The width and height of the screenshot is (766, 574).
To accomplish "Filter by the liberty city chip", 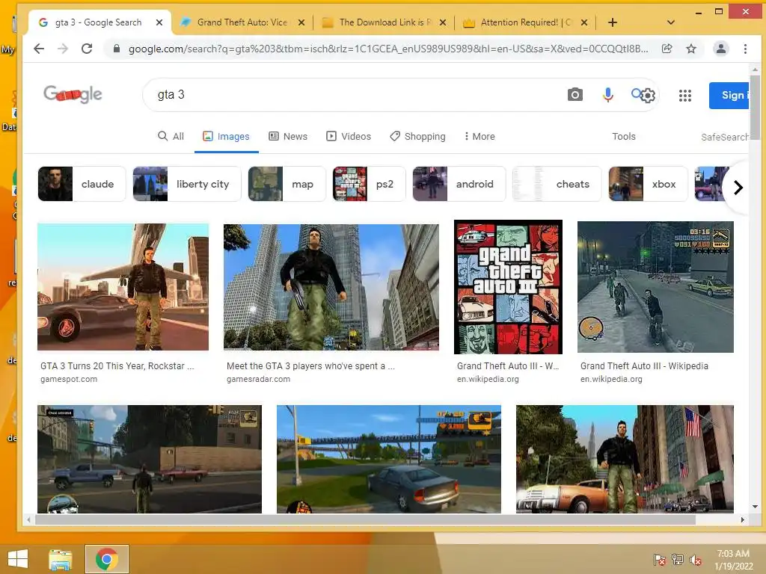I will 186,184.
